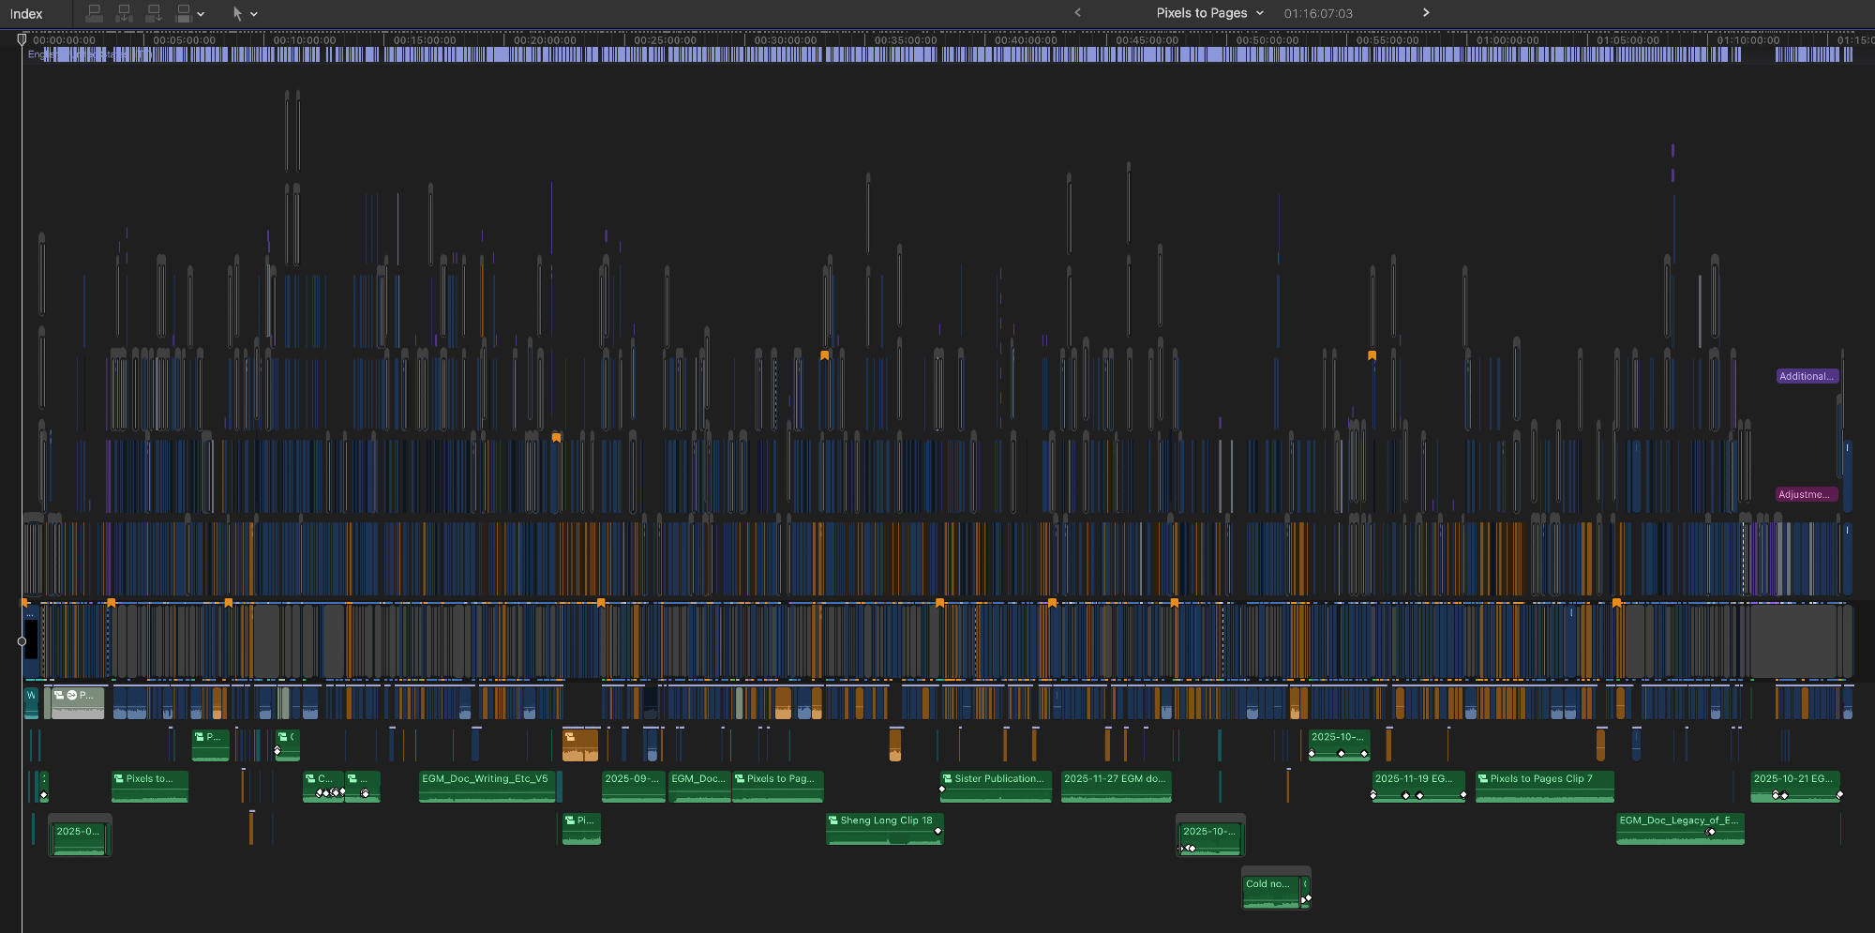Select the Pixels to Pages Clip 7 clip
The width and height of the screenshot is (1875, 933).
pyautogui.click(x=1544, y=787)
